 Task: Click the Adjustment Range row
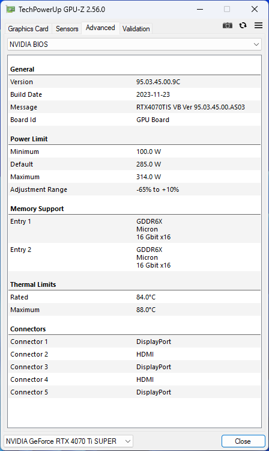(134, 189)
